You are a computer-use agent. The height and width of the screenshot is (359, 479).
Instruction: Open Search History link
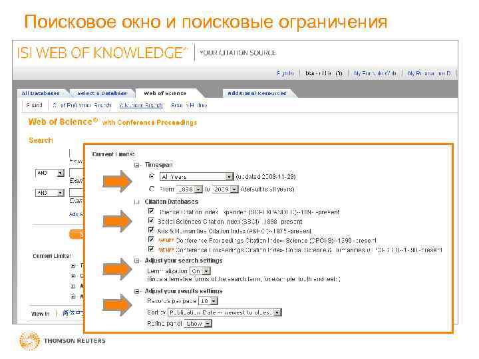[189, 105]
